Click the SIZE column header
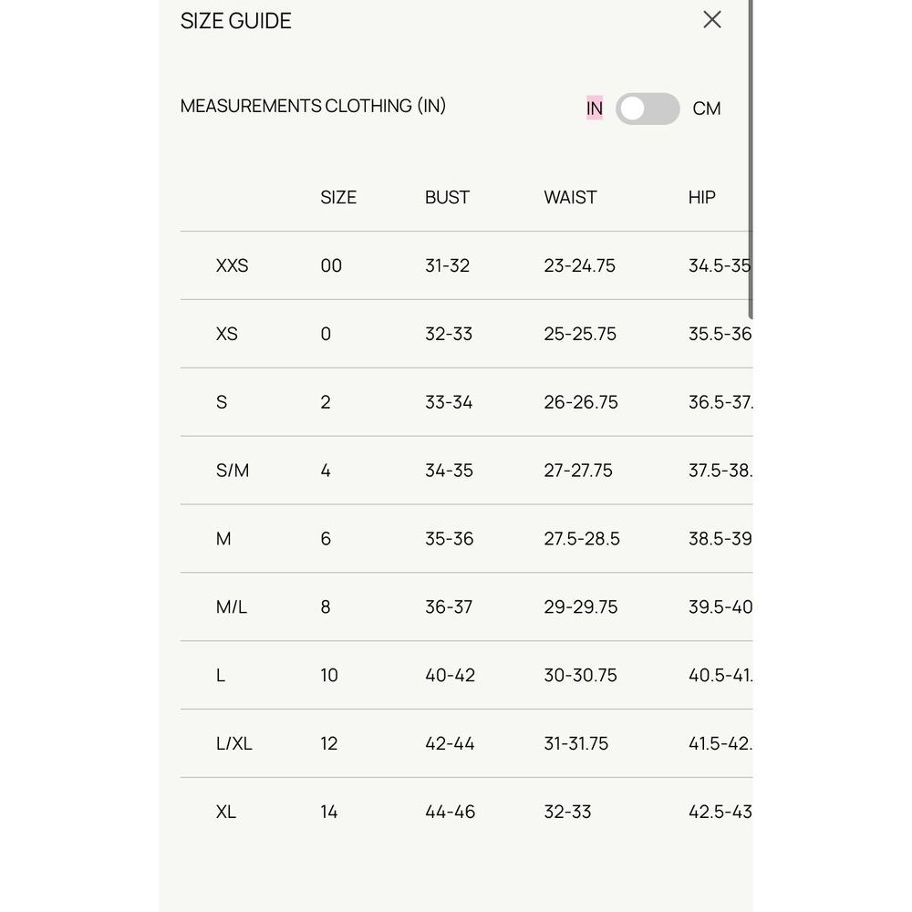912x912 pixels. click(x=338, y=197)
